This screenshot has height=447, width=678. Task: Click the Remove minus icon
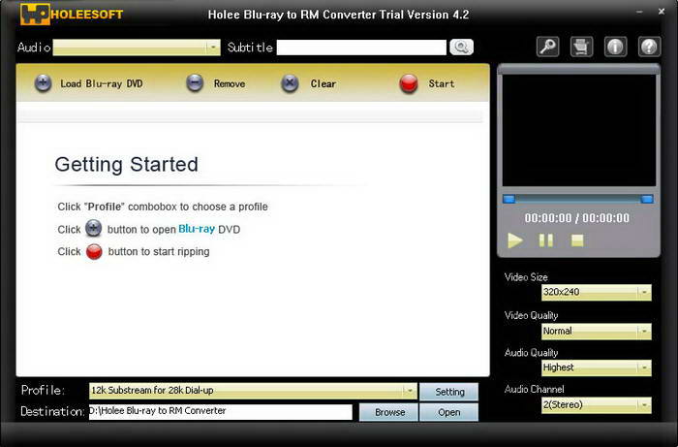(x=195, y=82)
